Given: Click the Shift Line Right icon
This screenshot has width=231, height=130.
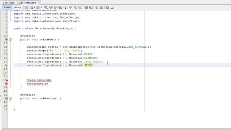Looking at the screenshot, I should (x=91, y=8).
